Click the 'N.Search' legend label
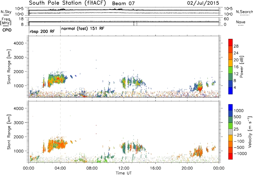Viewport: 253px width, 175px height. click(x=244, y=12)
